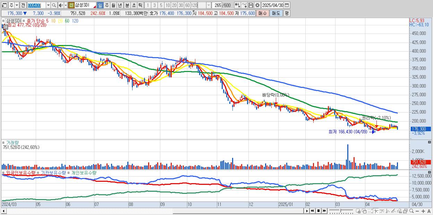Click the chart zoom slider at bottom
433x215 pixels.
pyautogui.click(x=341, y=211)
